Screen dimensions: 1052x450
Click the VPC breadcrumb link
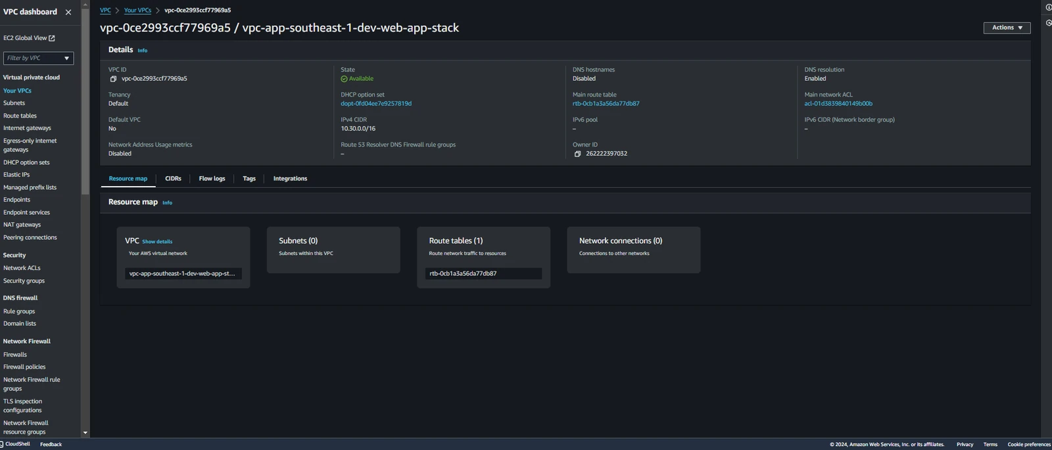pyautogui.click(x=105, y=11)
